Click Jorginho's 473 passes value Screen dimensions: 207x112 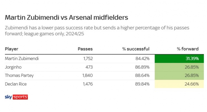click(x=89, y=67)
